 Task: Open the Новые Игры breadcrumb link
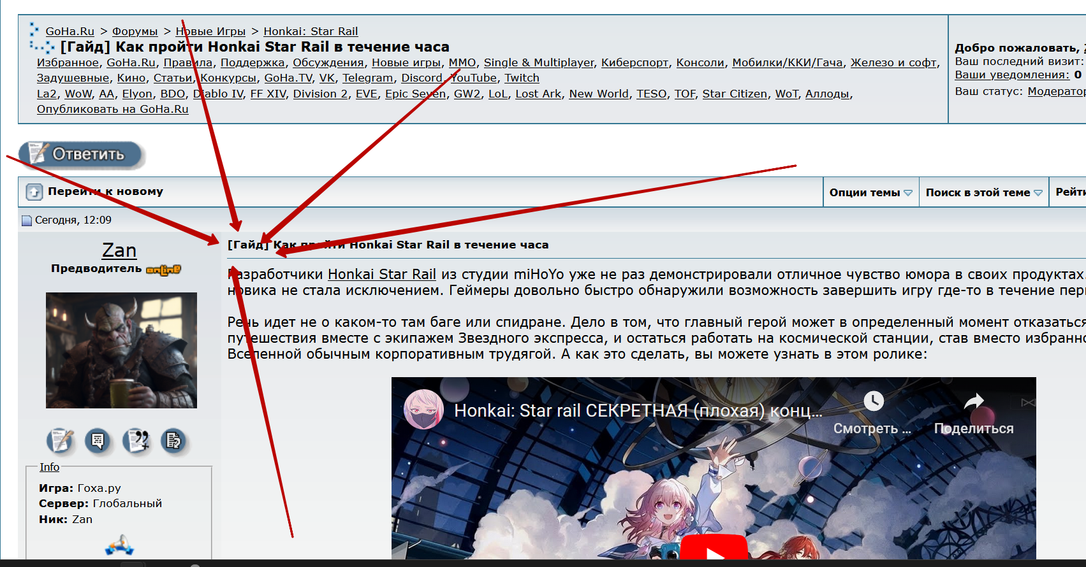pos(210,31)
